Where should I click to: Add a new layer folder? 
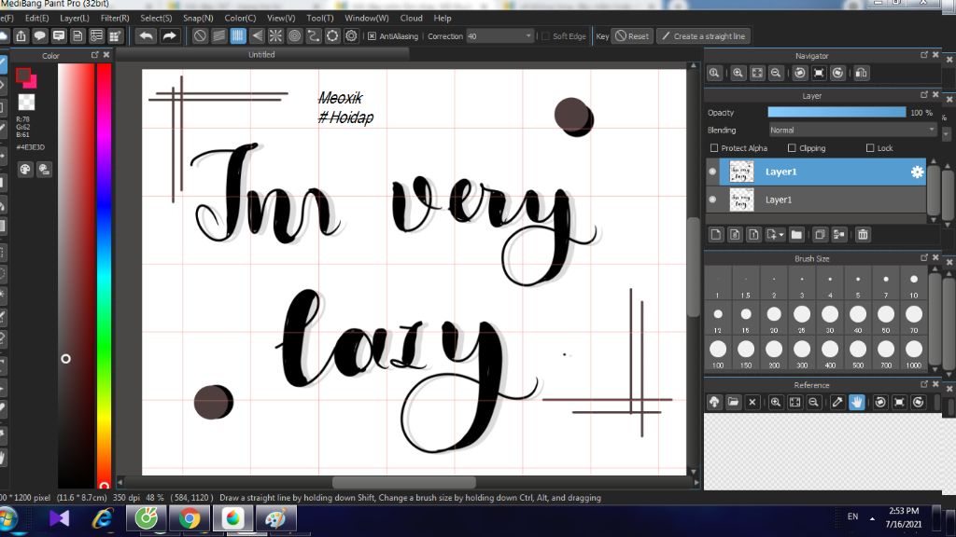point(796,234)
